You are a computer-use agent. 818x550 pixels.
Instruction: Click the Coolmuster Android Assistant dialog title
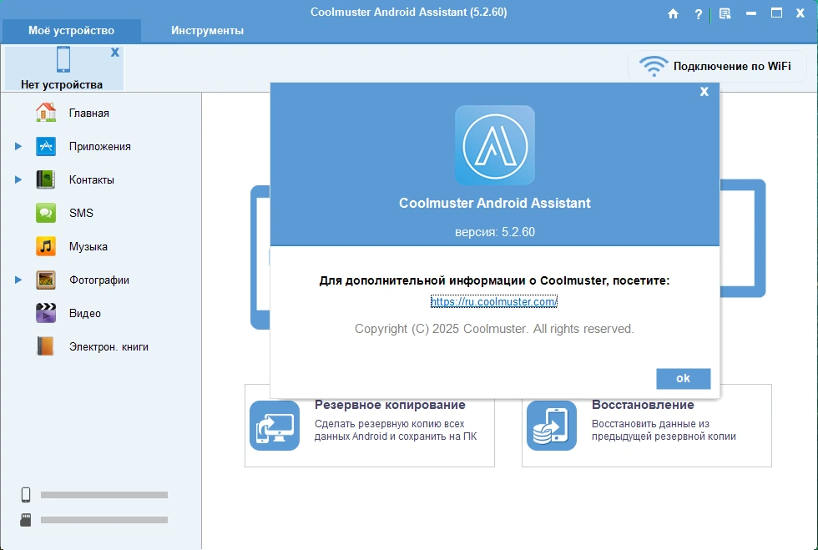click(x=494, y=203)
